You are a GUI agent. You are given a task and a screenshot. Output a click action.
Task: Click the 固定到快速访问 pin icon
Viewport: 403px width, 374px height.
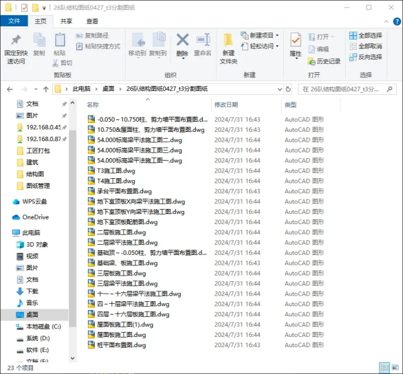point(16,41)
